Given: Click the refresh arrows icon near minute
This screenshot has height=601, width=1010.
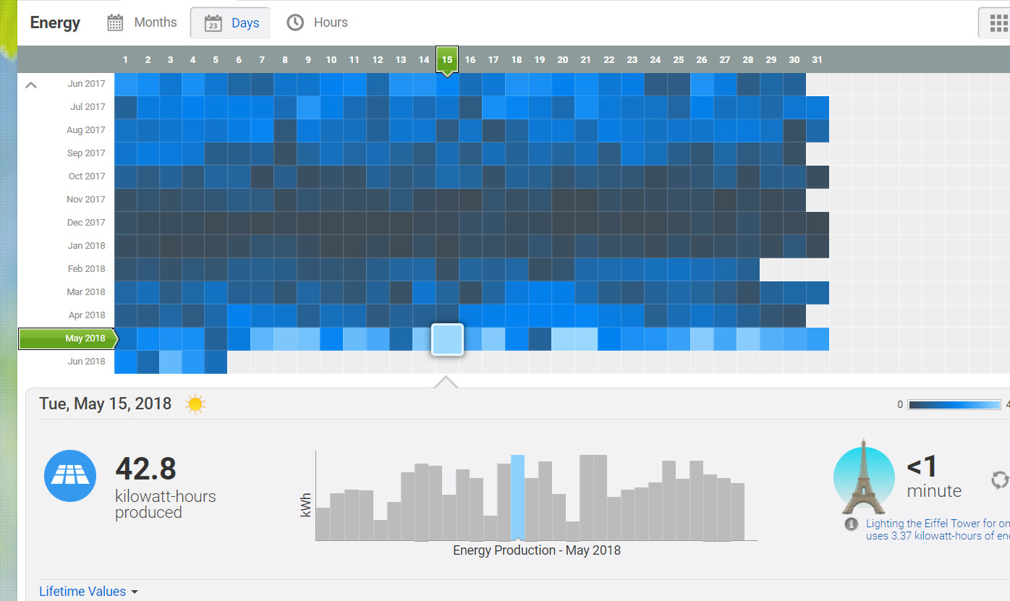Looking at the screenshot, I should click(1000, 479).
